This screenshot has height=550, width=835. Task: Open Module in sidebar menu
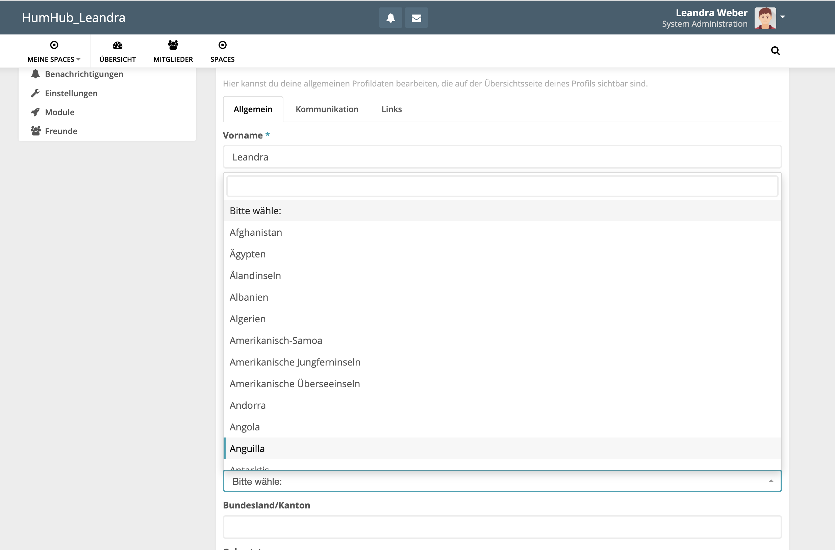coord(60,112)
